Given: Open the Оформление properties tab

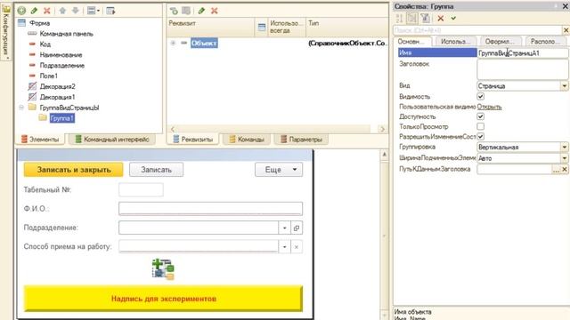Looking at the screenshot, I should click(501, 42).
